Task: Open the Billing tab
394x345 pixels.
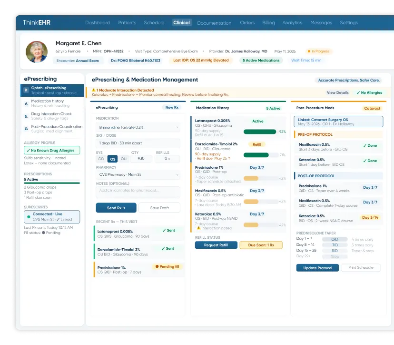Action: point(268,23)
